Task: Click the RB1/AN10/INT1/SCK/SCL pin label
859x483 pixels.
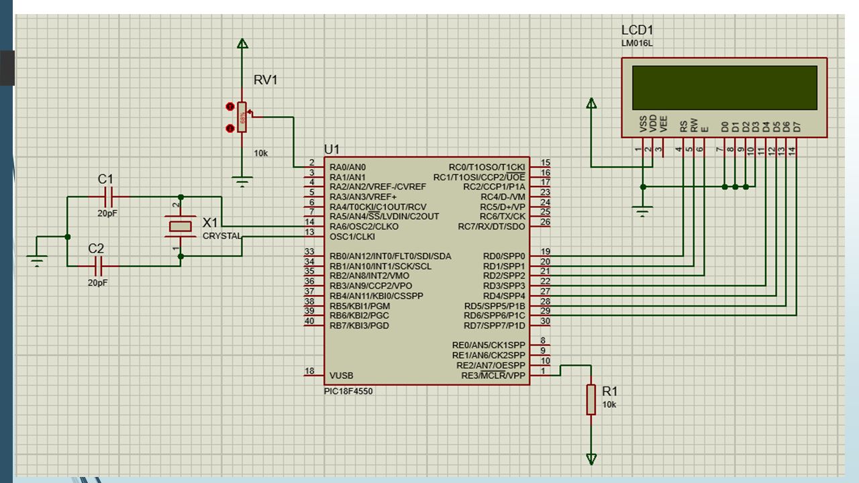Action: [380, 266]
